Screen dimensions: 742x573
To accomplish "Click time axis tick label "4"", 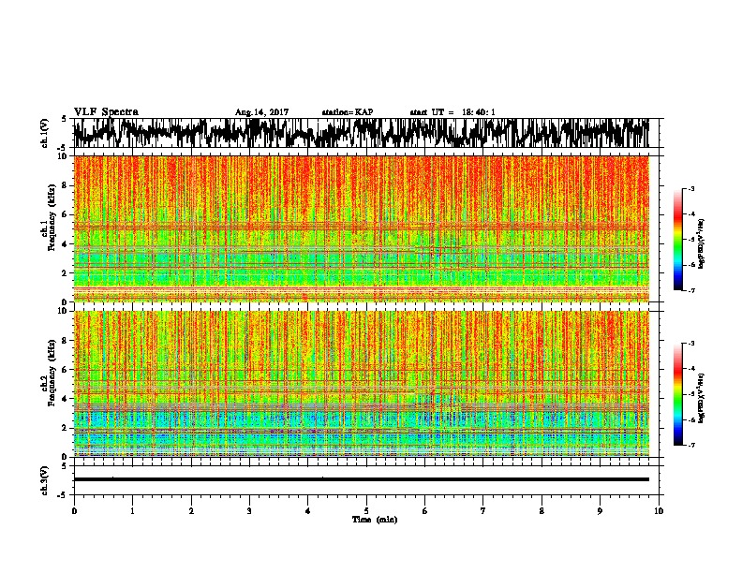I will click(308, 511).
